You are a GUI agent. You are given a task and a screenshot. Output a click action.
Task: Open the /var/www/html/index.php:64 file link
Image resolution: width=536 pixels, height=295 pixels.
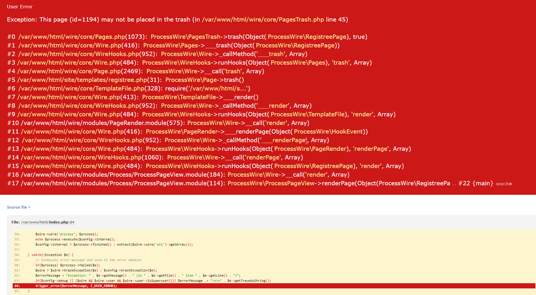[x=49, y=221]
